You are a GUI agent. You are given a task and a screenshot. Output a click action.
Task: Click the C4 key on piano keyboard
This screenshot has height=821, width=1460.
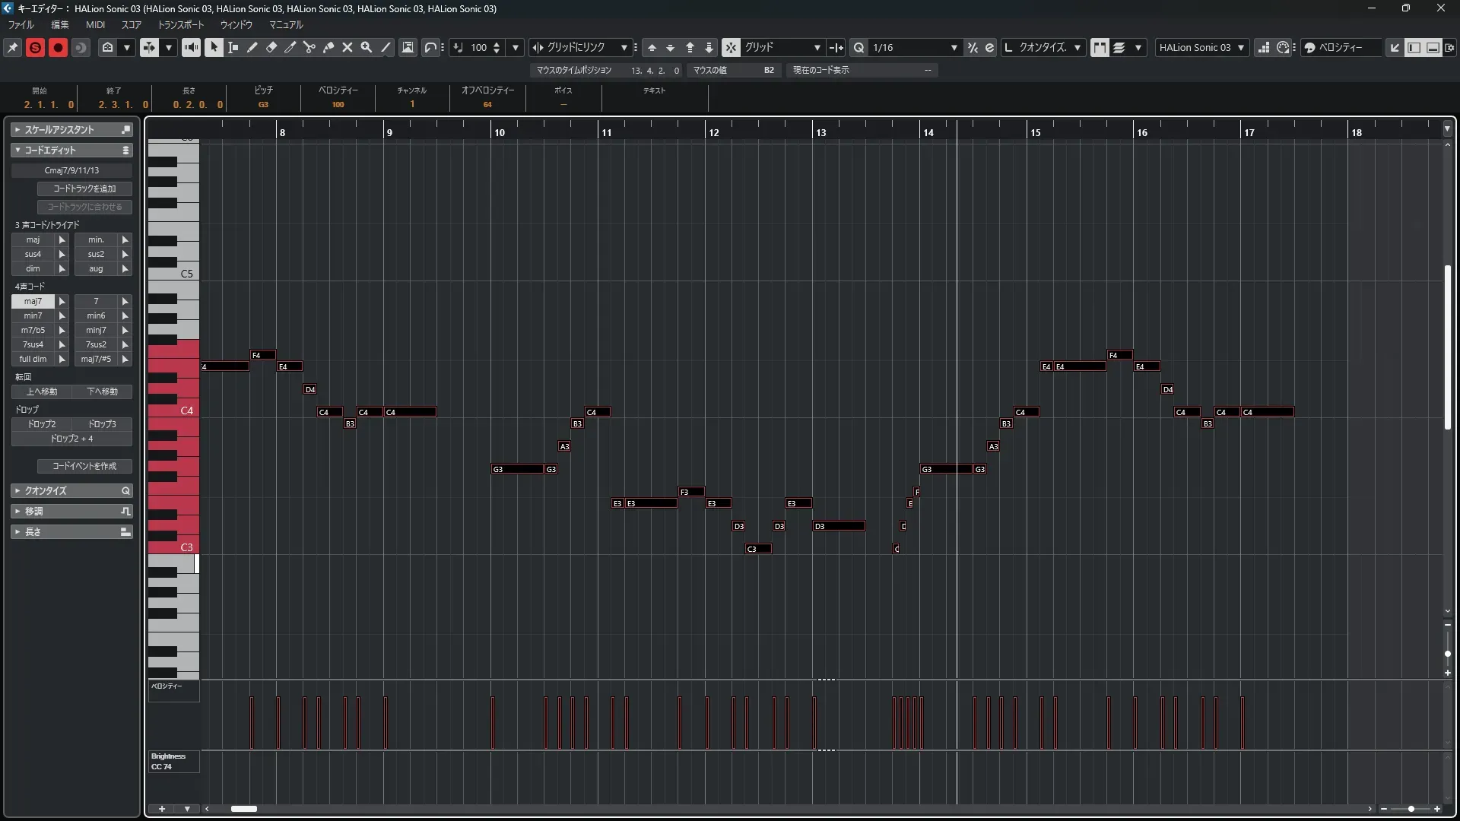click(x=173, y=410)
